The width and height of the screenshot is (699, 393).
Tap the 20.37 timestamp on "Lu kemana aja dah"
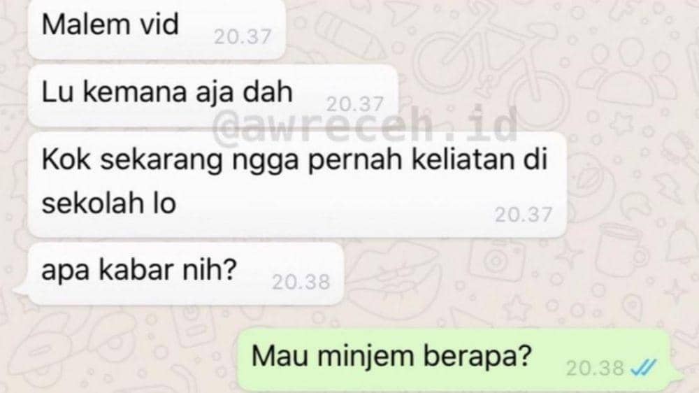[355, 104]
